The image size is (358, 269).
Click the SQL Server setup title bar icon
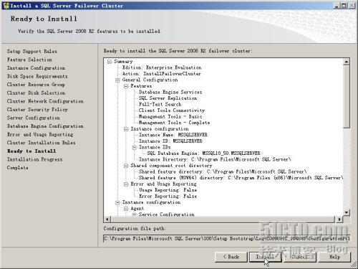[6, 5]
